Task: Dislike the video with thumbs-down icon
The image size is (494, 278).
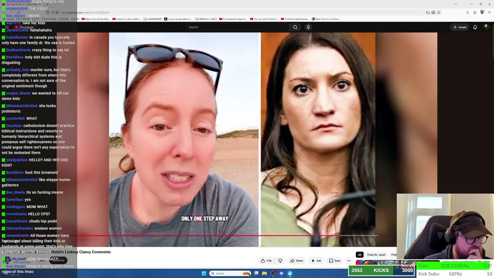Action: pyautogui.click(x=280, y=261)
